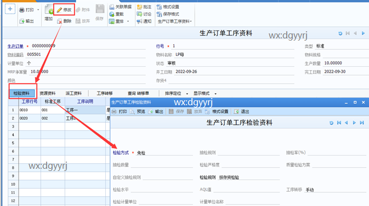Click the 生产订单 link label
This screenshot has width=369, height=206.
pos(15,46)
